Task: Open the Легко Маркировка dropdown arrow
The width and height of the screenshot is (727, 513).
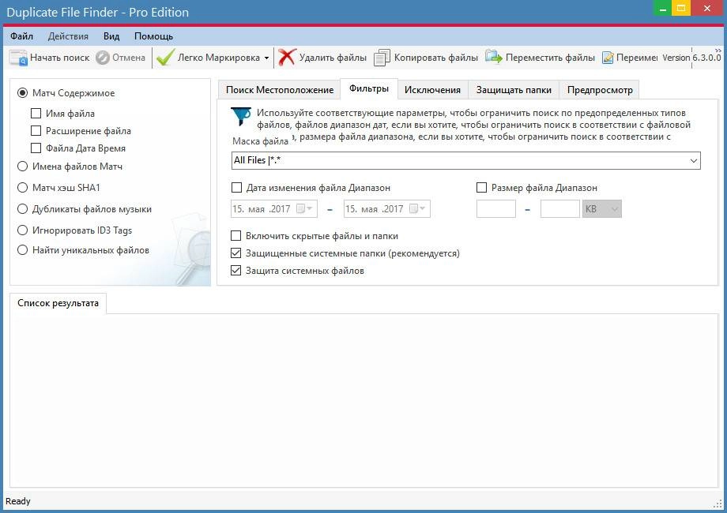Action: 266,58
